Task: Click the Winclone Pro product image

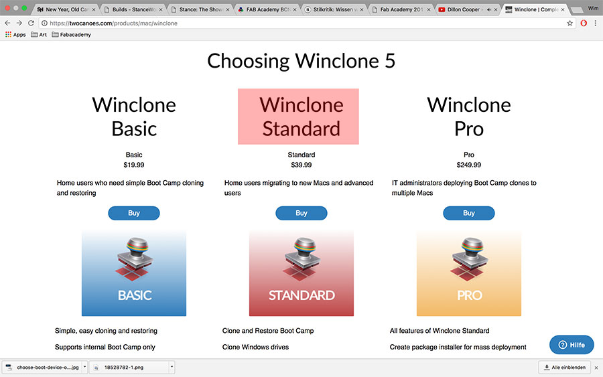Action: click(x=469, y=273)
